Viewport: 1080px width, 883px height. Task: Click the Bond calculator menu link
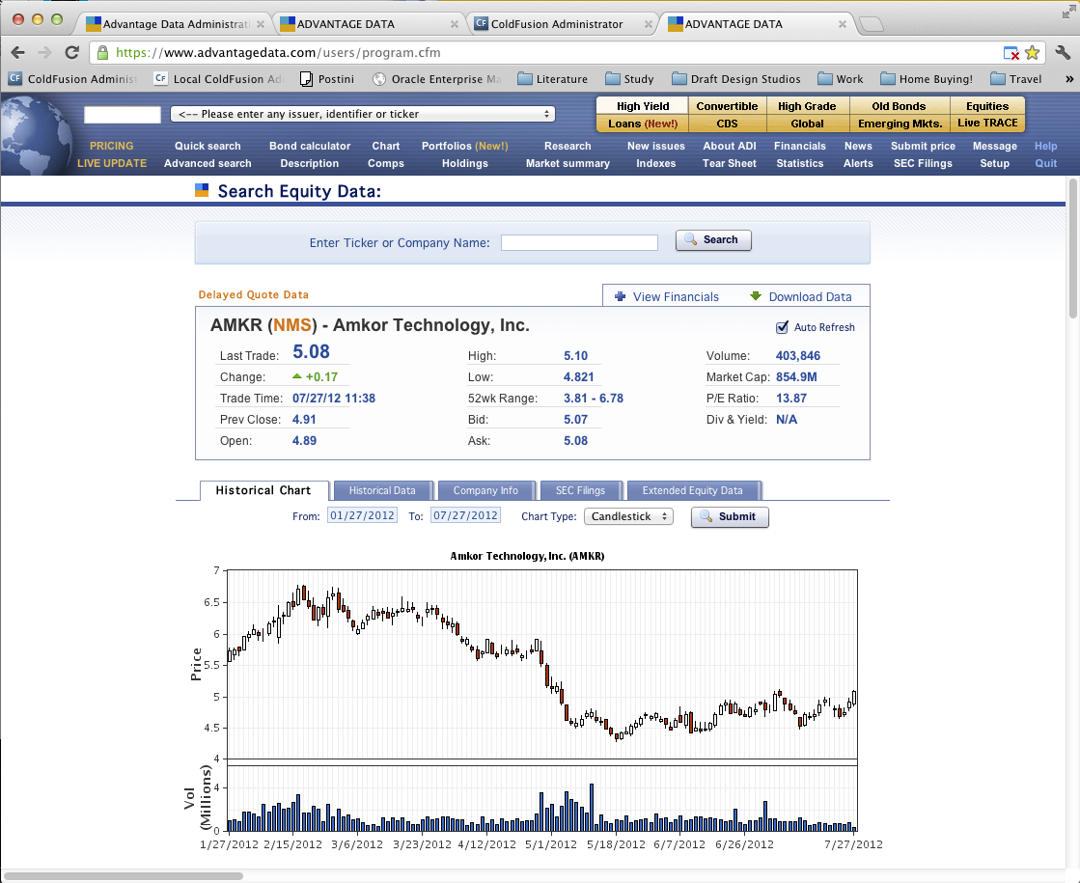click(310, 146)
